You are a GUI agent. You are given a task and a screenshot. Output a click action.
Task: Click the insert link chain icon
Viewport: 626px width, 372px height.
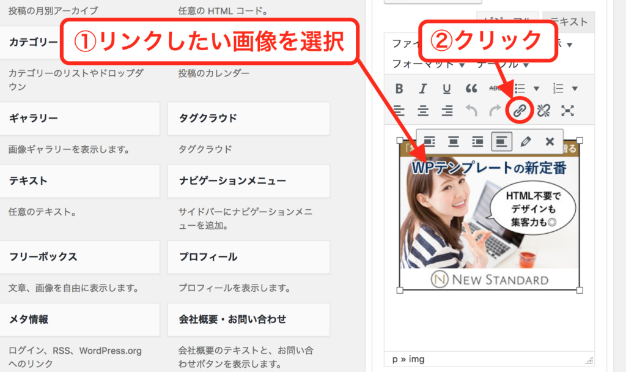coord(519,111)
